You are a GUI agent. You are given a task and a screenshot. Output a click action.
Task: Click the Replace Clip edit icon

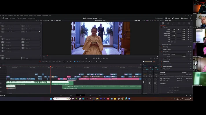coord(60,62)
